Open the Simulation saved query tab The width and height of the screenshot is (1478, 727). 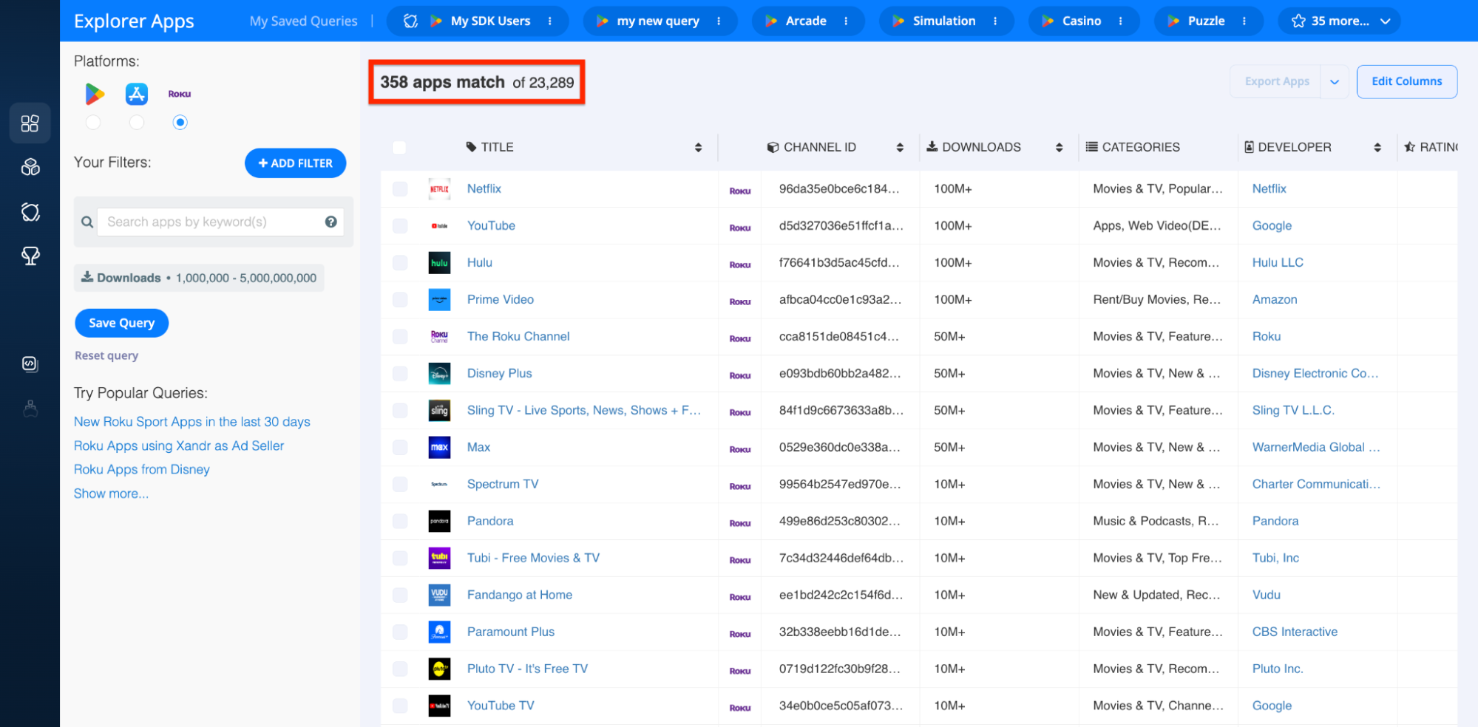pyautogui.click(x=943, y=21)
